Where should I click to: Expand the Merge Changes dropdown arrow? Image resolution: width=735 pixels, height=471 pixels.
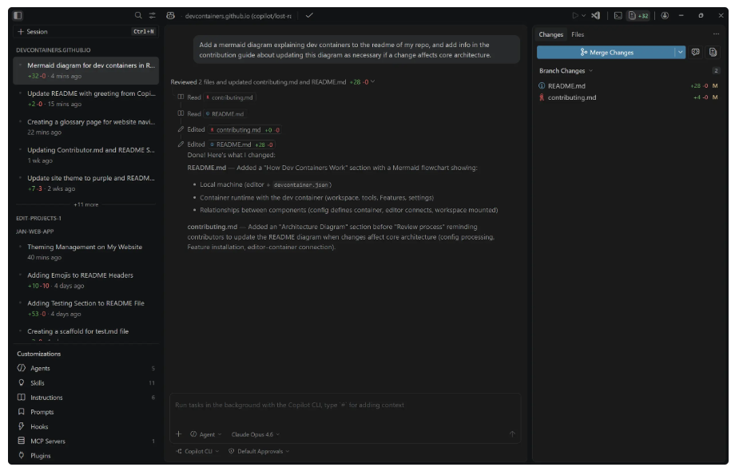click(680, 52)
